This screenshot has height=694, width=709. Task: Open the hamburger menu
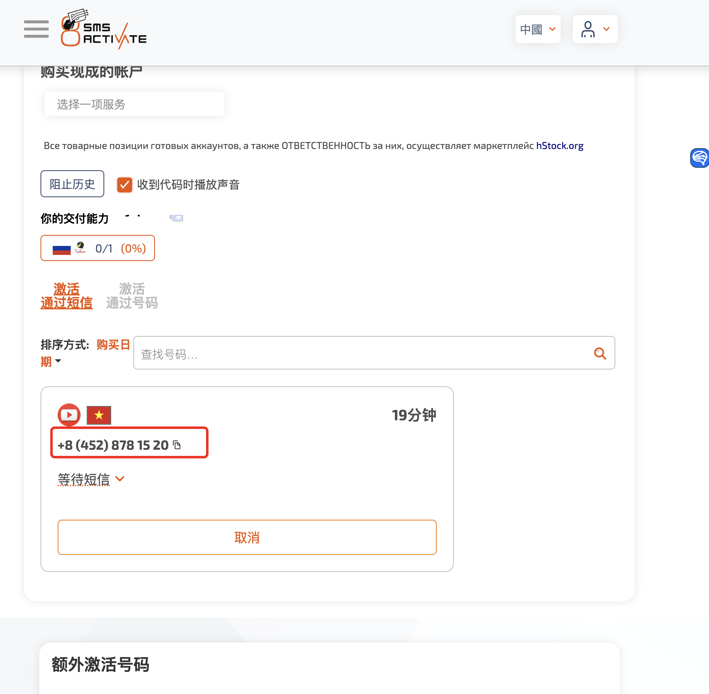[x=36, y=29]
